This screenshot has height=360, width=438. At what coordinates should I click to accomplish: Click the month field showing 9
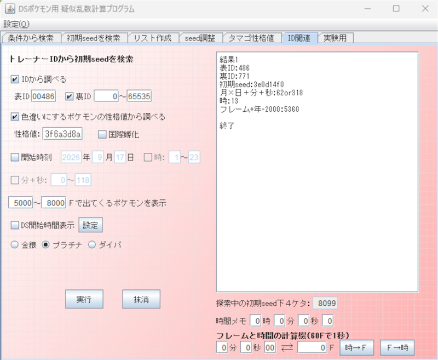98,157
